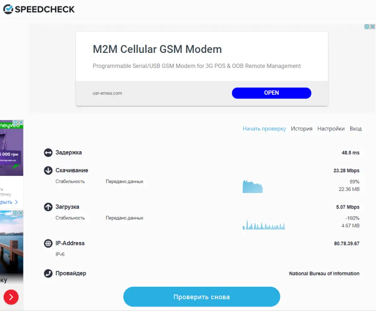Close the moneyveo side ad
Screen dimensions: 376x311
[x=21, y=122]
